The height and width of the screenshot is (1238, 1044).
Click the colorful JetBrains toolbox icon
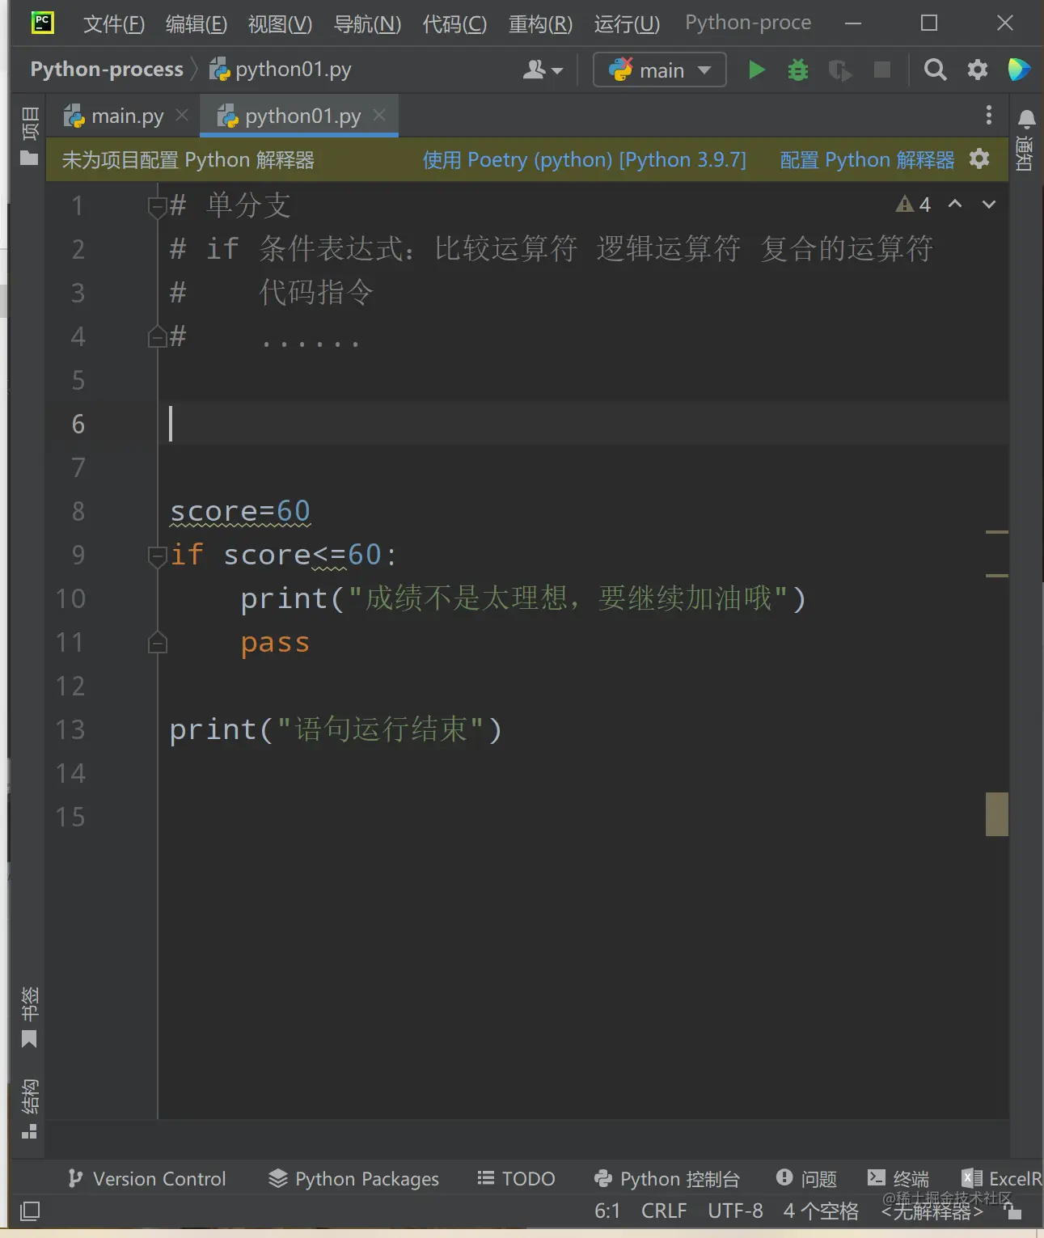click(1019, 70)
